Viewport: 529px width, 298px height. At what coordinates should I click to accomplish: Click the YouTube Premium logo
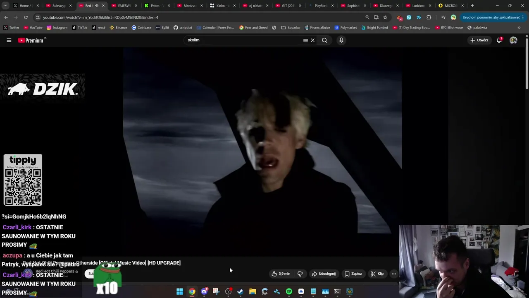[31, 40]
